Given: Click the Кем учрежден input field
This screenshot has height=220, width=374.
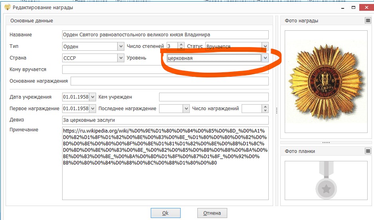Looking at the screenshot, I should click(214, 97).
